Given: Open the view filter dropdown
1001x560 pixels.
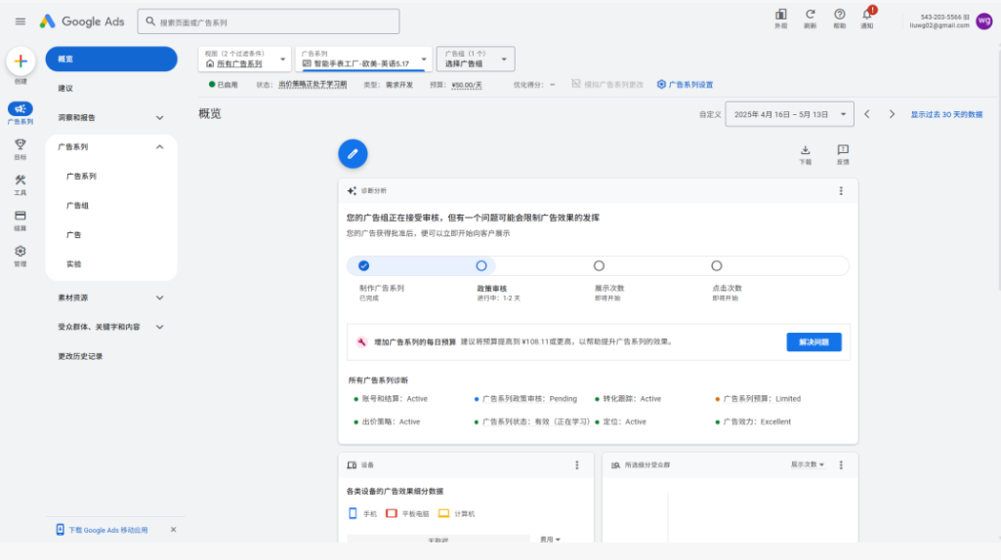Looking at the screenshot, I should 244,59.
